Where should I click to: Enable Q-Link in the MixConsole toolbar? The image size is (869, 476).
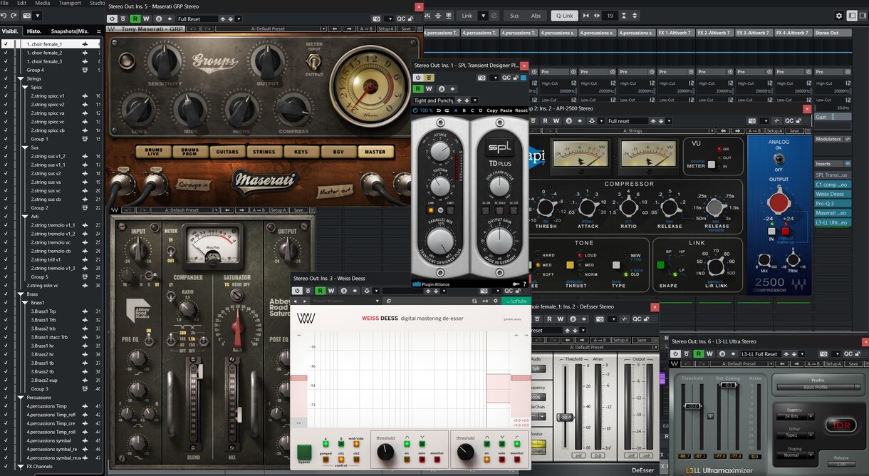point(565,15)
